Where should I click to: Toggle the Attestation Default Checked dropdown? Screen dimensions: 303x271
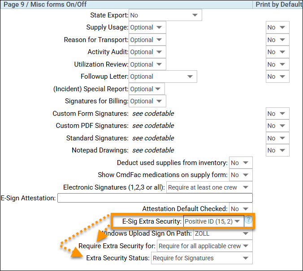241,208
